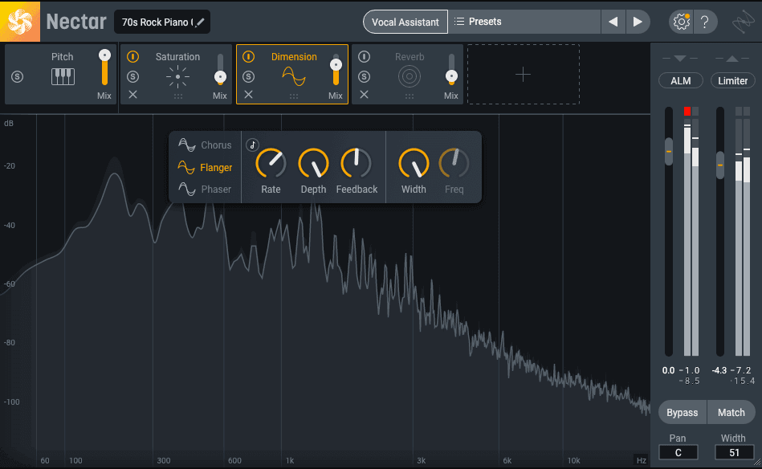Solo the Saturation module
The width and height of the screenshot is (762, 469).
click(132, 77)
